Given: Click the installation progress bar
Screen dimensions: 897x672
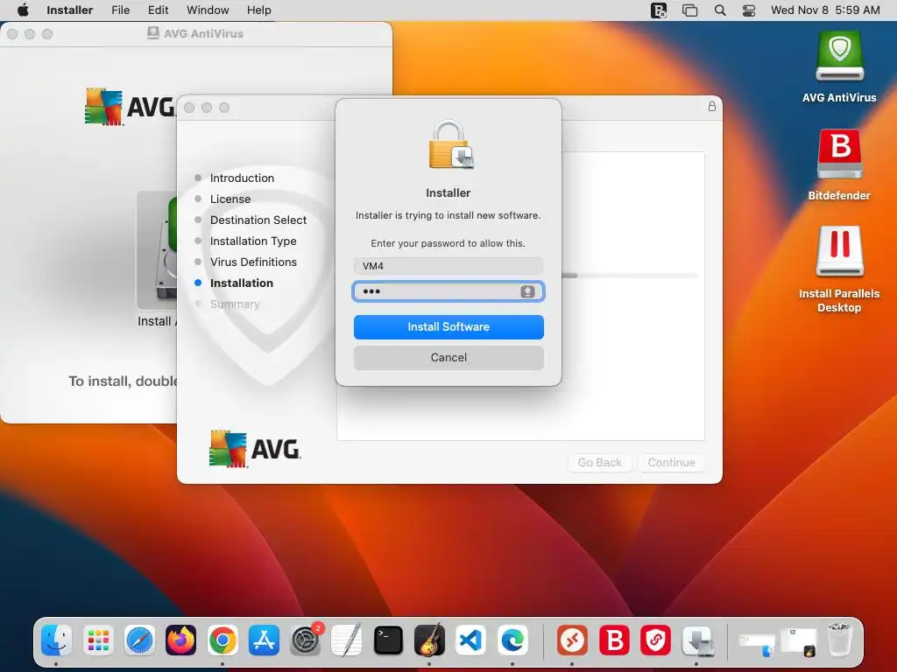Looking at the screenshot, I should click(x=629, y=276).
